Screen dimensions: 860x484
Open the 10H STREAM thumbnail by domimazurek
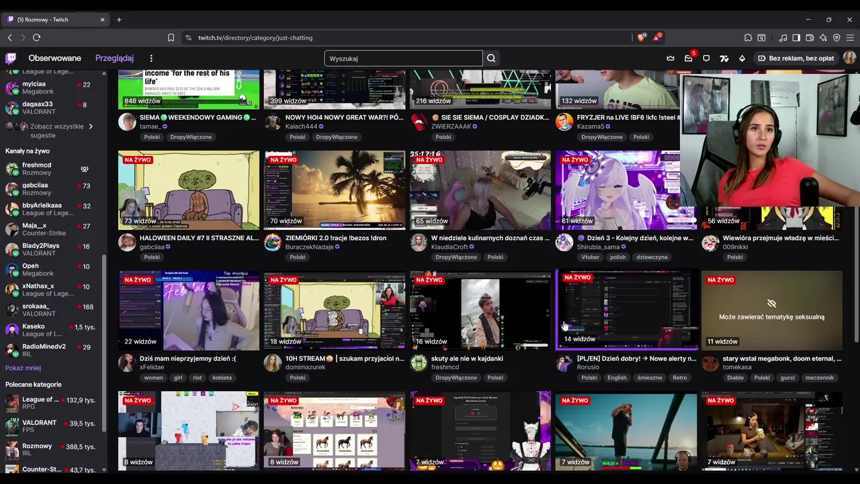click(335, 311)
